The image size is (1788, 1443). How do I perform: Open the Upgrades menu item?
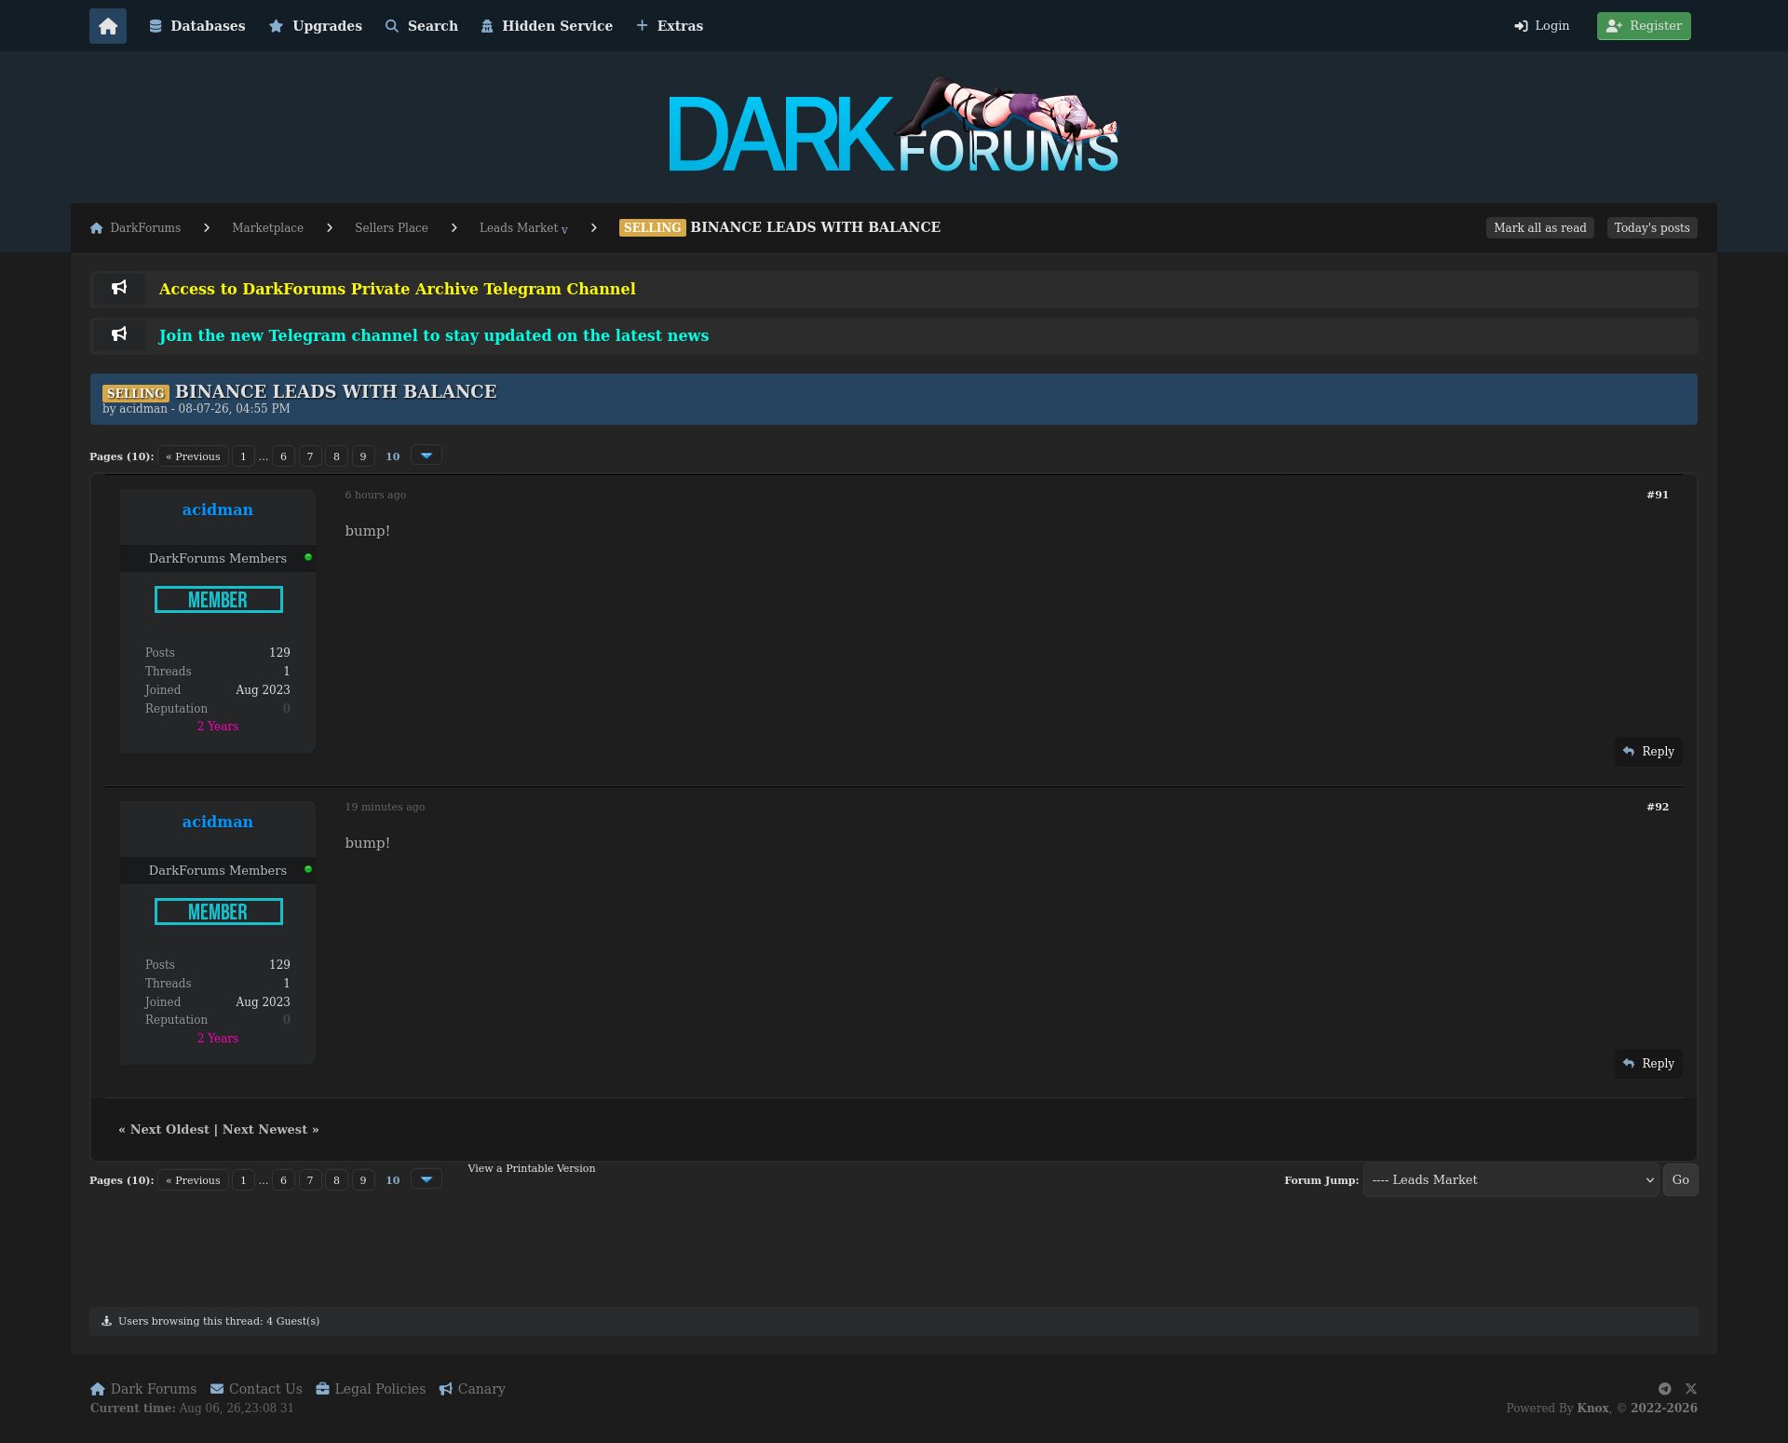316,26
